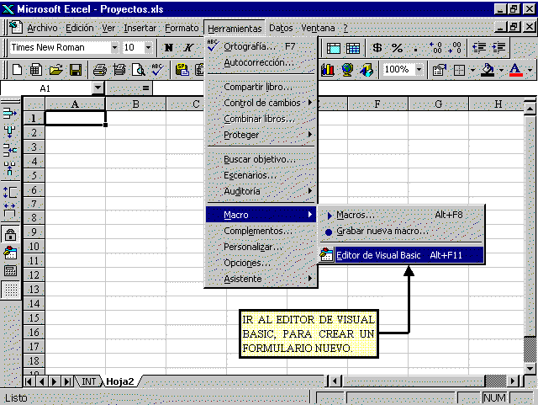
Task: Select column header F
Action: click(x=377, y=104)
